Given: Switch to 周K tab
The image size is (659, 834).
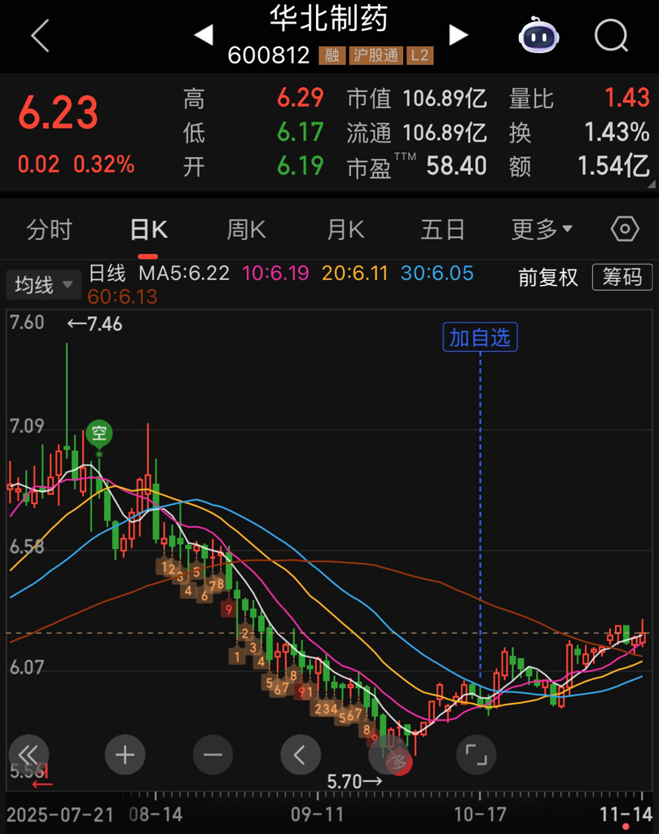Looking at the screenshot, I should coord(246,230).
